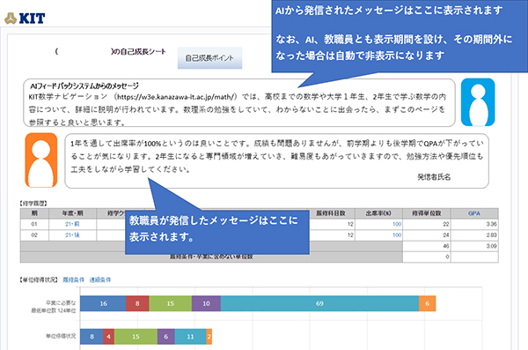
Task: Click the 【単位修得状況】 section label
Action: [39, 279]
